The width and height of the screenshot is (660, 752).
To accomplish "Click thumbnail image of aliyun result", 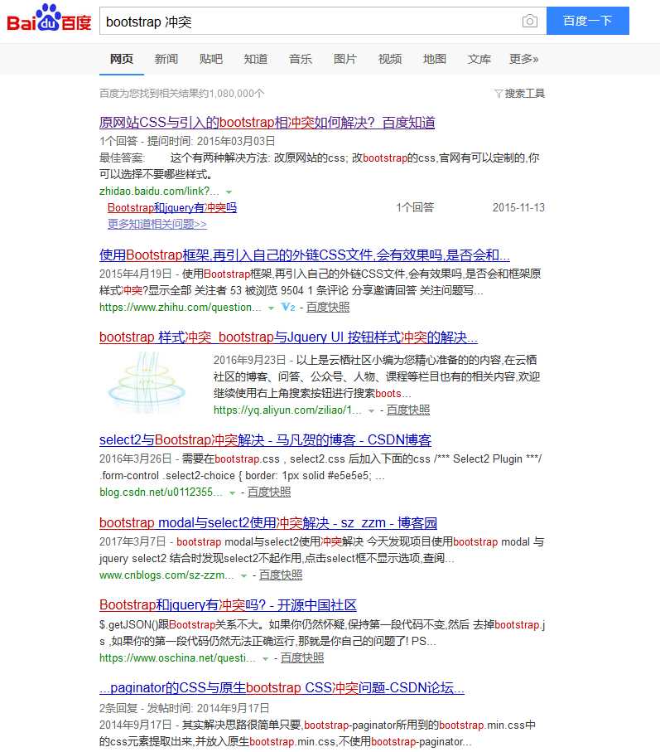I will point(147,382).
